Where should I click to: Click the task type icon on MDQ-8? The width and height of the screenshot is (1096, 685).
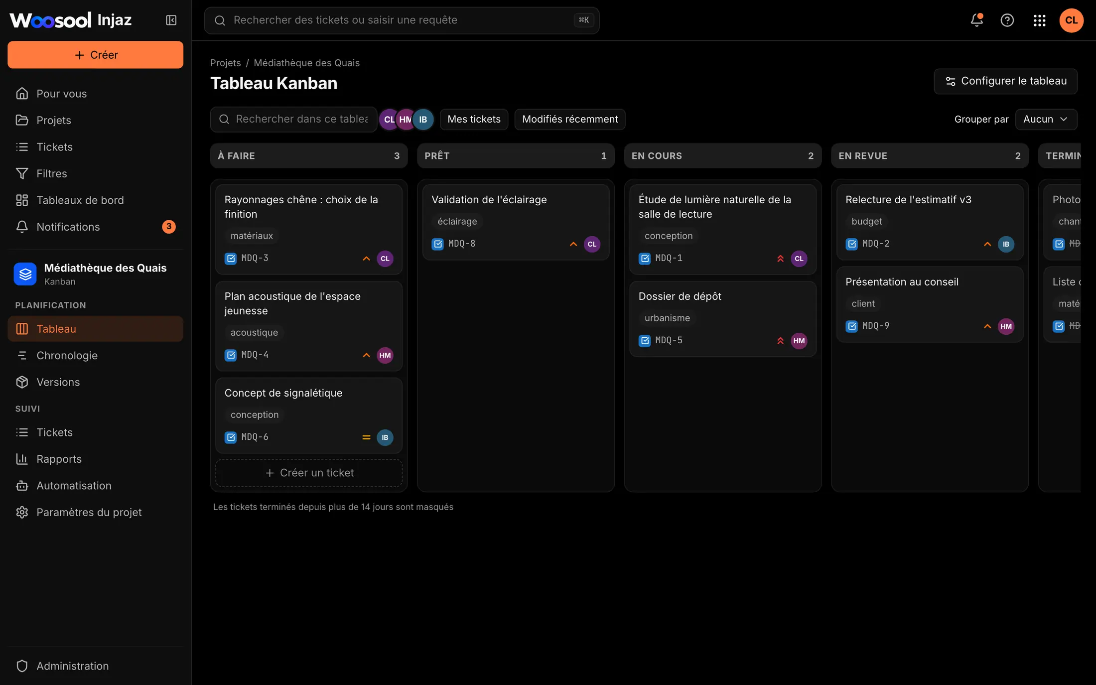[x=437, y=244]
